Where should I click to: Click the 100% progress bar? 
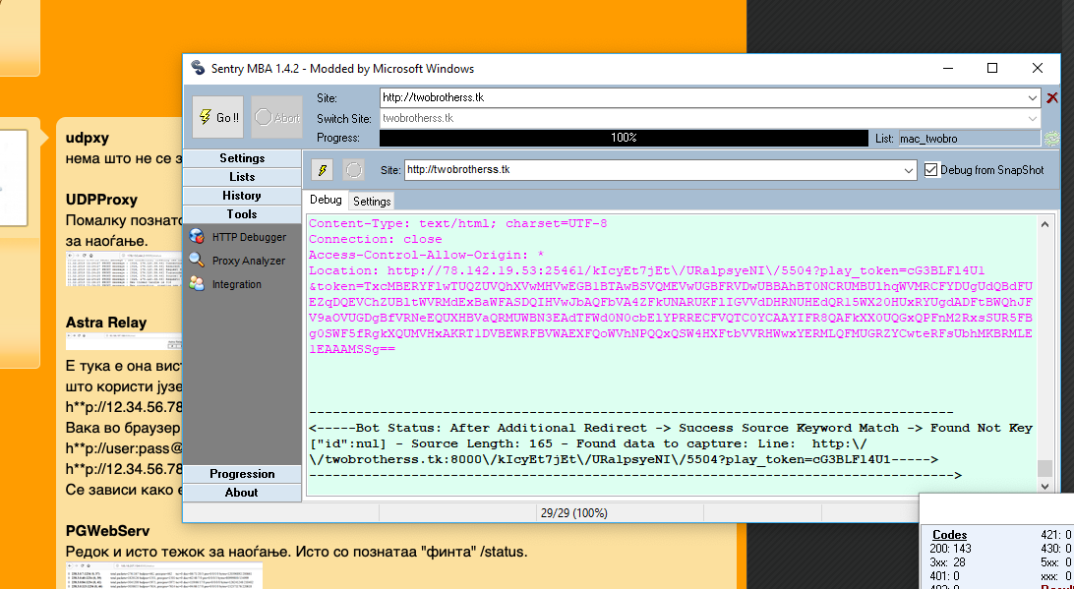624,139
